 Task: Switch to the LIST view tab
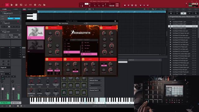tap(35, 9)
